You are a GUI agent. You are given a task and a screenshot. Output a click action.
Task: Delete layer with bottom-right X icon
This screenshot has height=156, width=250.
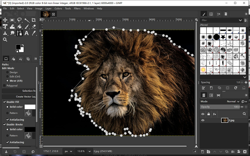tap(245, 152)
